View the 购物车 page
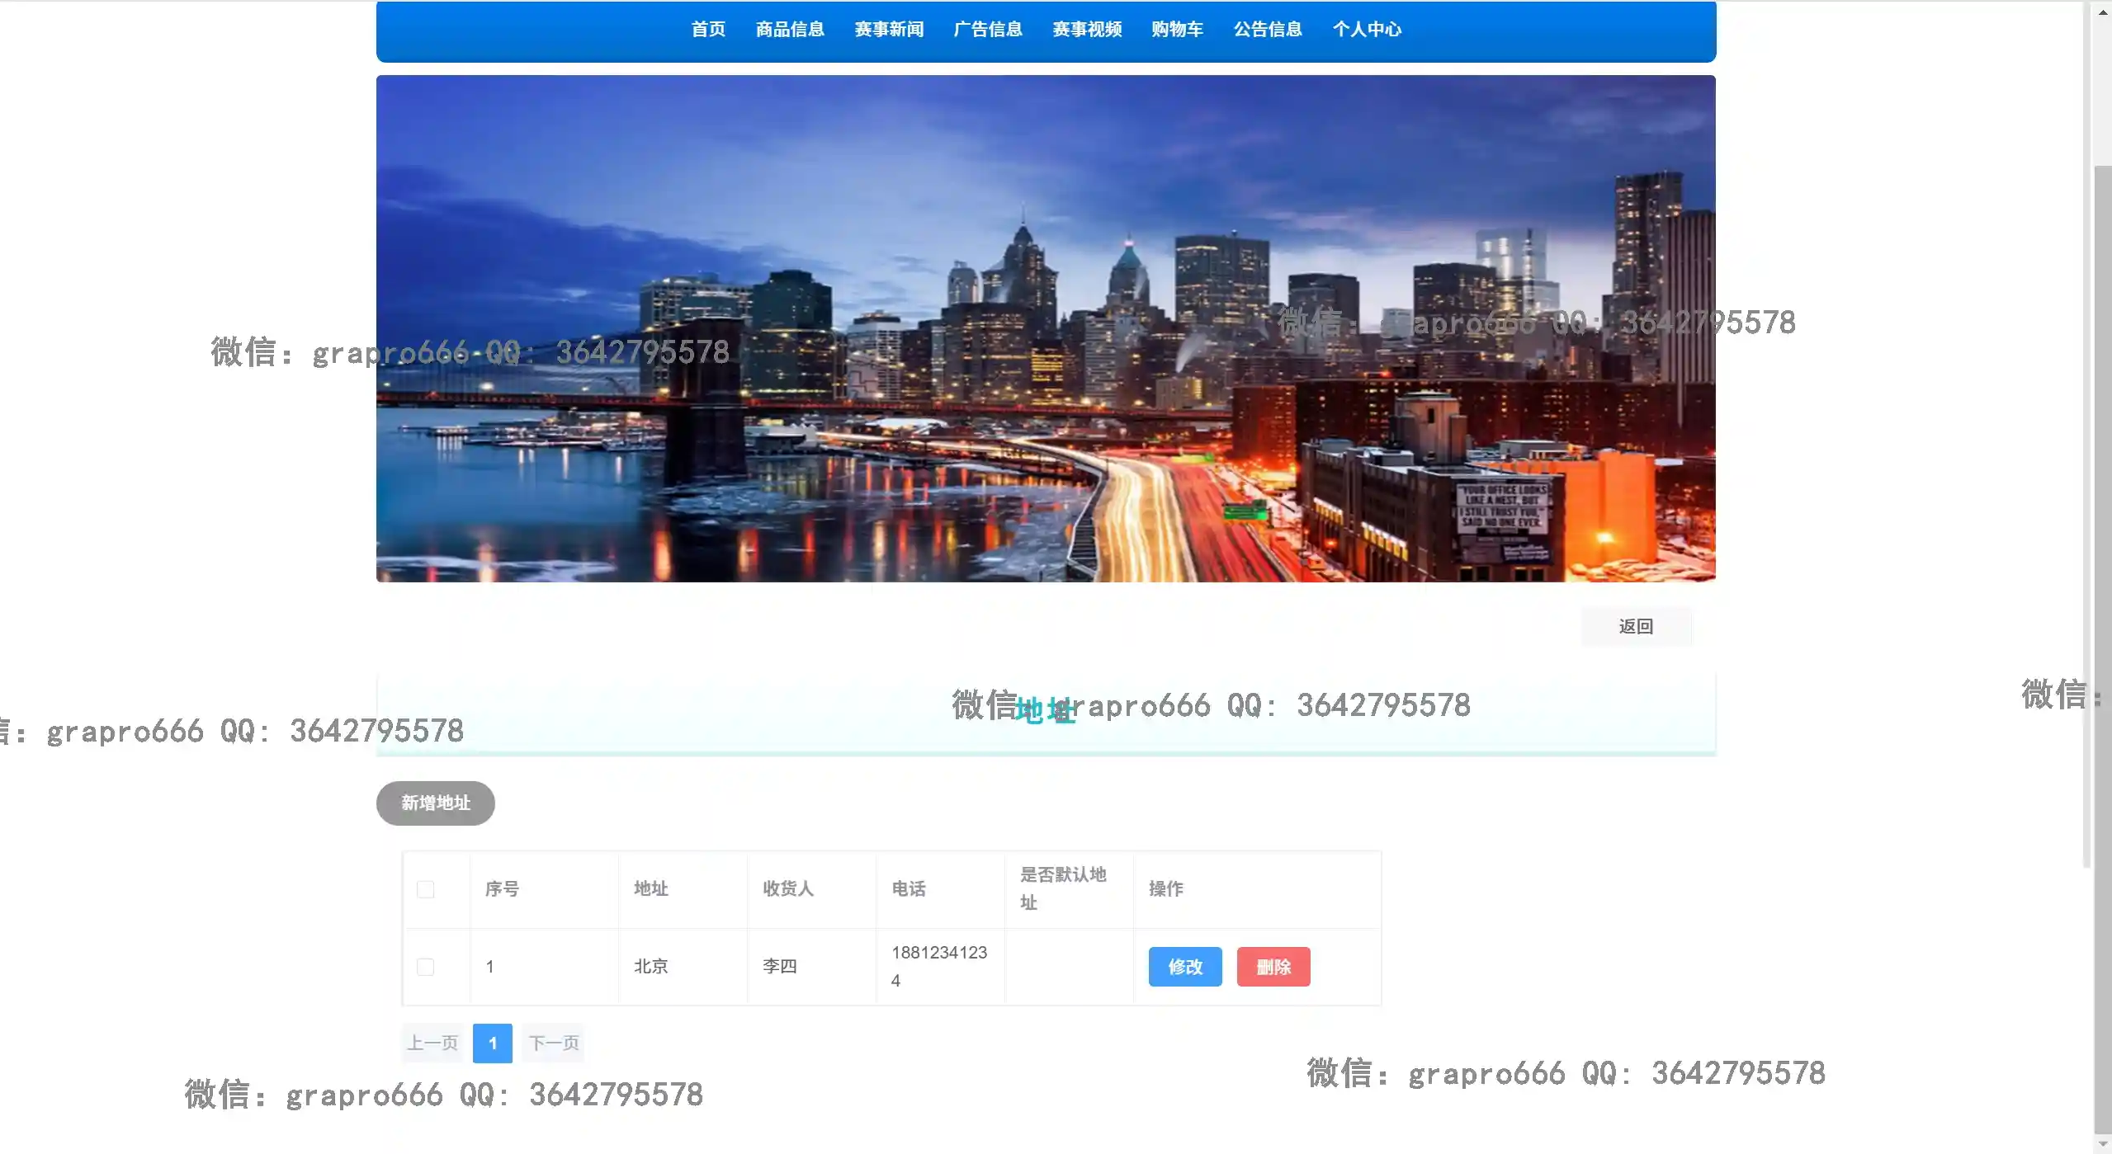This screenshot has height=1154, width=2112. click(x=1177, y=30)
